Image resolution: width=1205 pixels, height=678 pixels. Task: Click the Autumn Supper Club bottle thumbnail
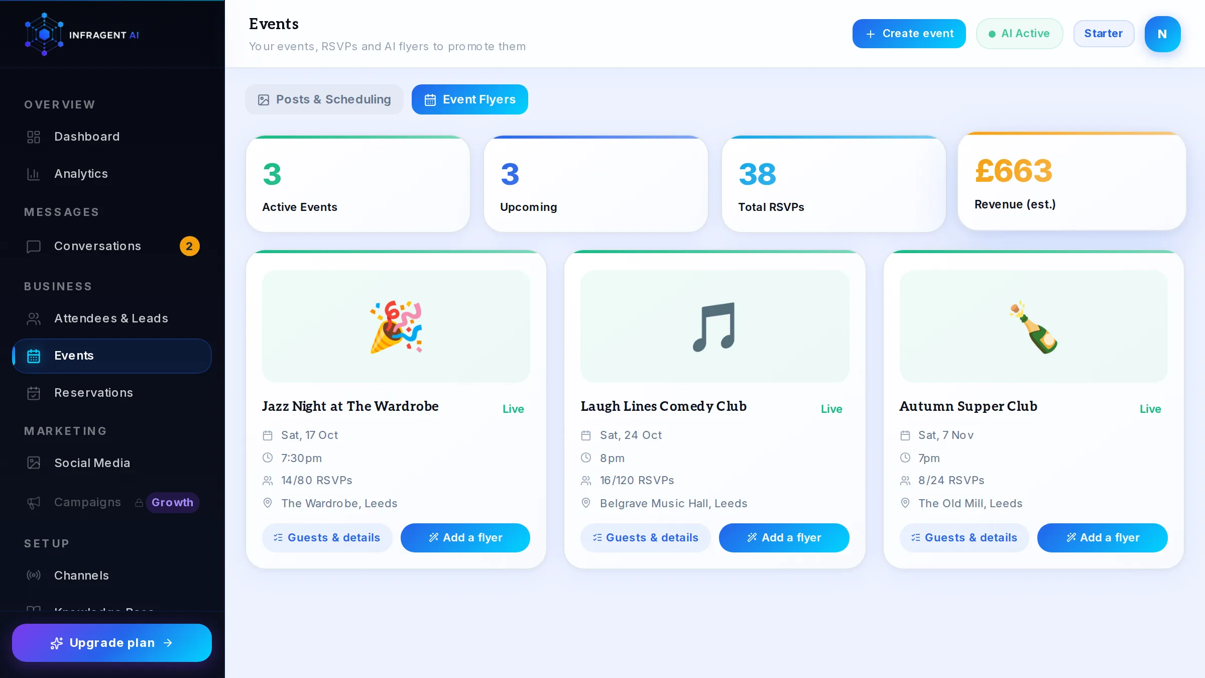coord(1034,326)
